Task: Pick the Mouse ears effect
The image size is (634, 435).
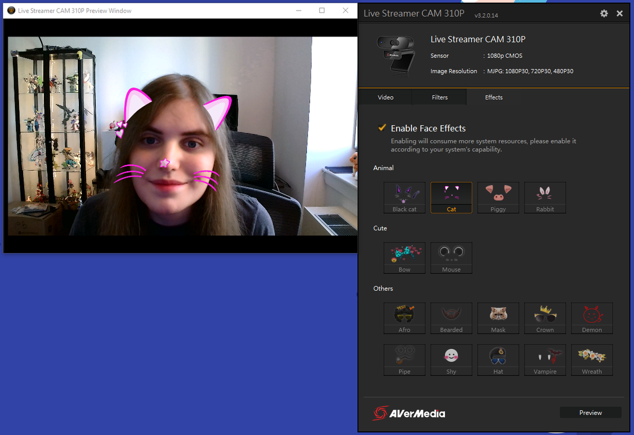Action: coord(451,258)
